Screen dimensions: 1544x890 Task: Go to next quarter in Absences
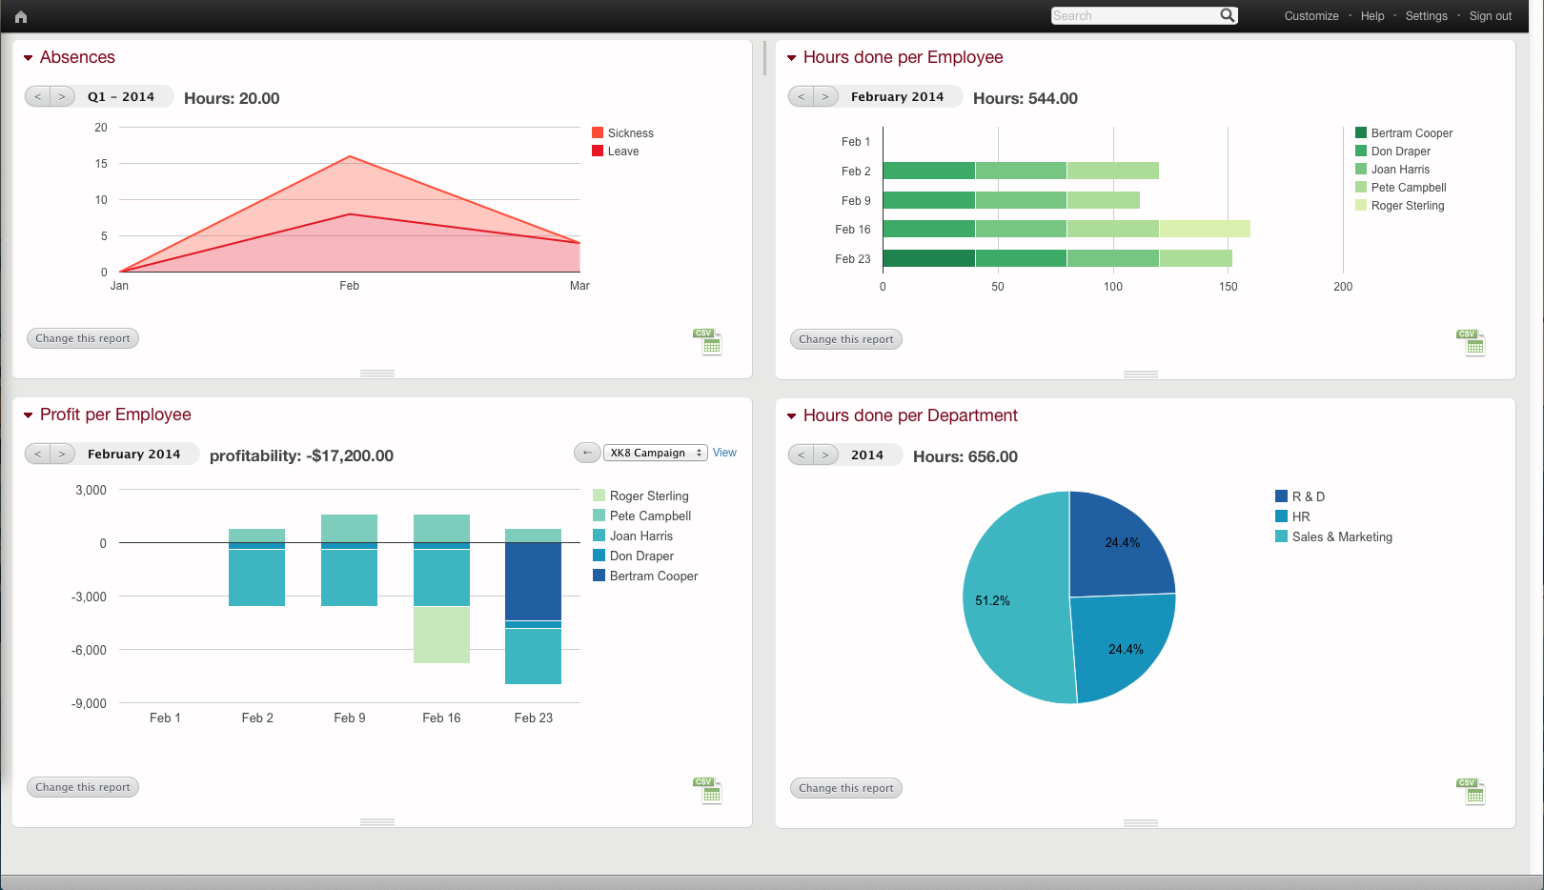click(62, 96)
